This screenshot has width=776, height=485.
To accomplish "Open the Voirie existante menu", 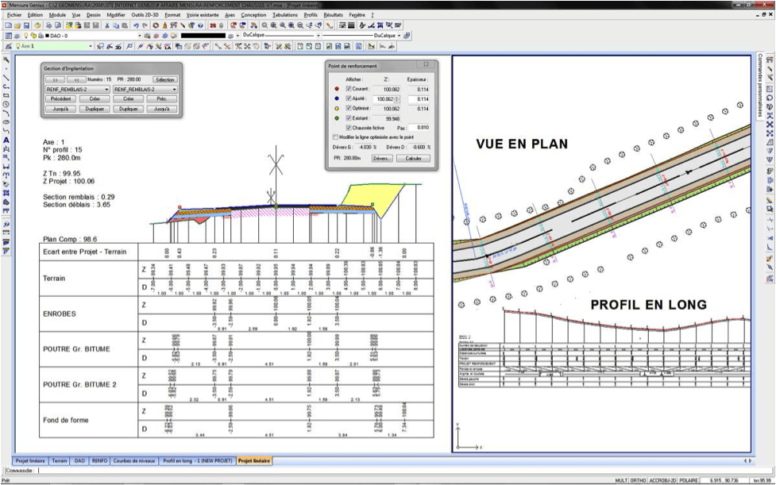I will (x=201, y=15).
